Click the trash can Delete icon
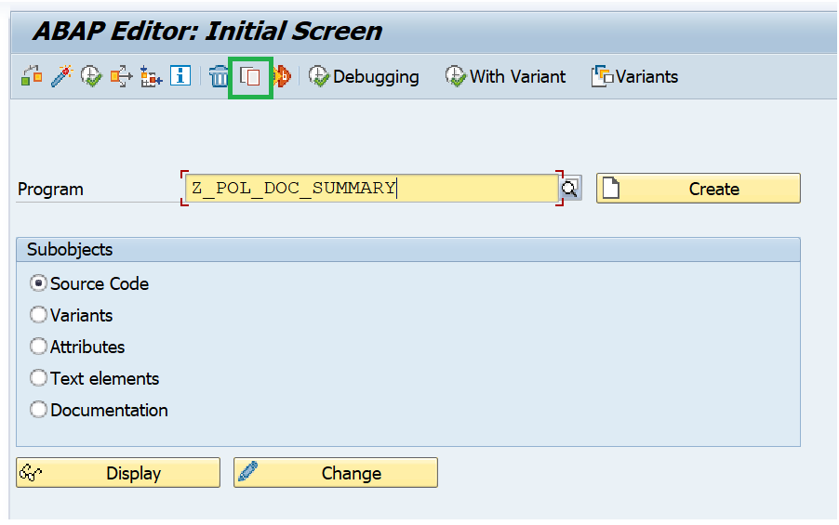This screenshot has height=525, width=839. pyautogui.click(x=219, y=76)
